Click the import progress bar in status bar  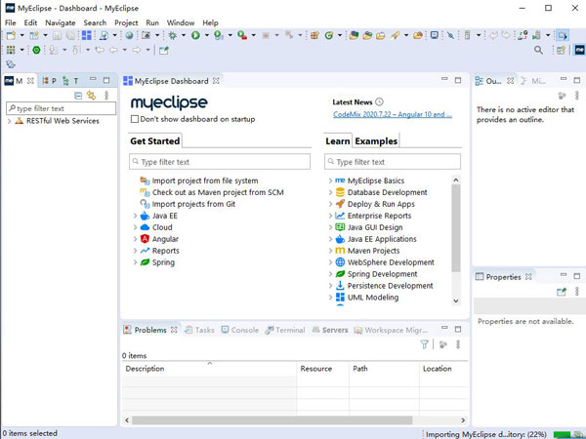559,433
